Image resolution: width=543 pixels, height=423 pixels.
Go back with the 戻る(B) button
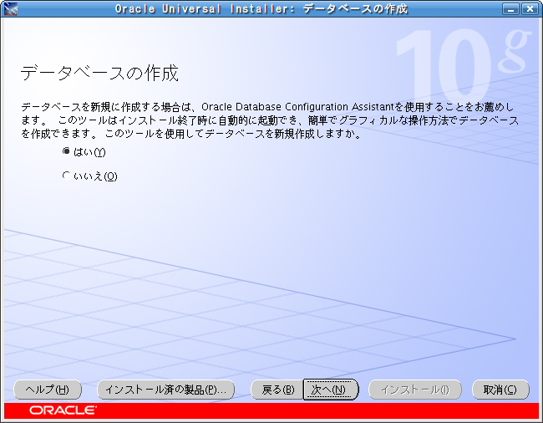tap(277, 390)
